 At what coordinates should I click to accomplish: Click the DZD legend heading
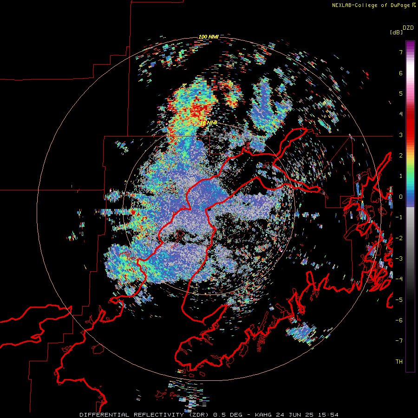coord(408,28)
